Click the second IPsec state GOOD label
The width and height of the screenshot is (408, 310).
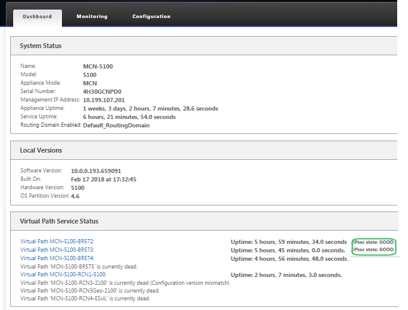click(x=373, y=249)
